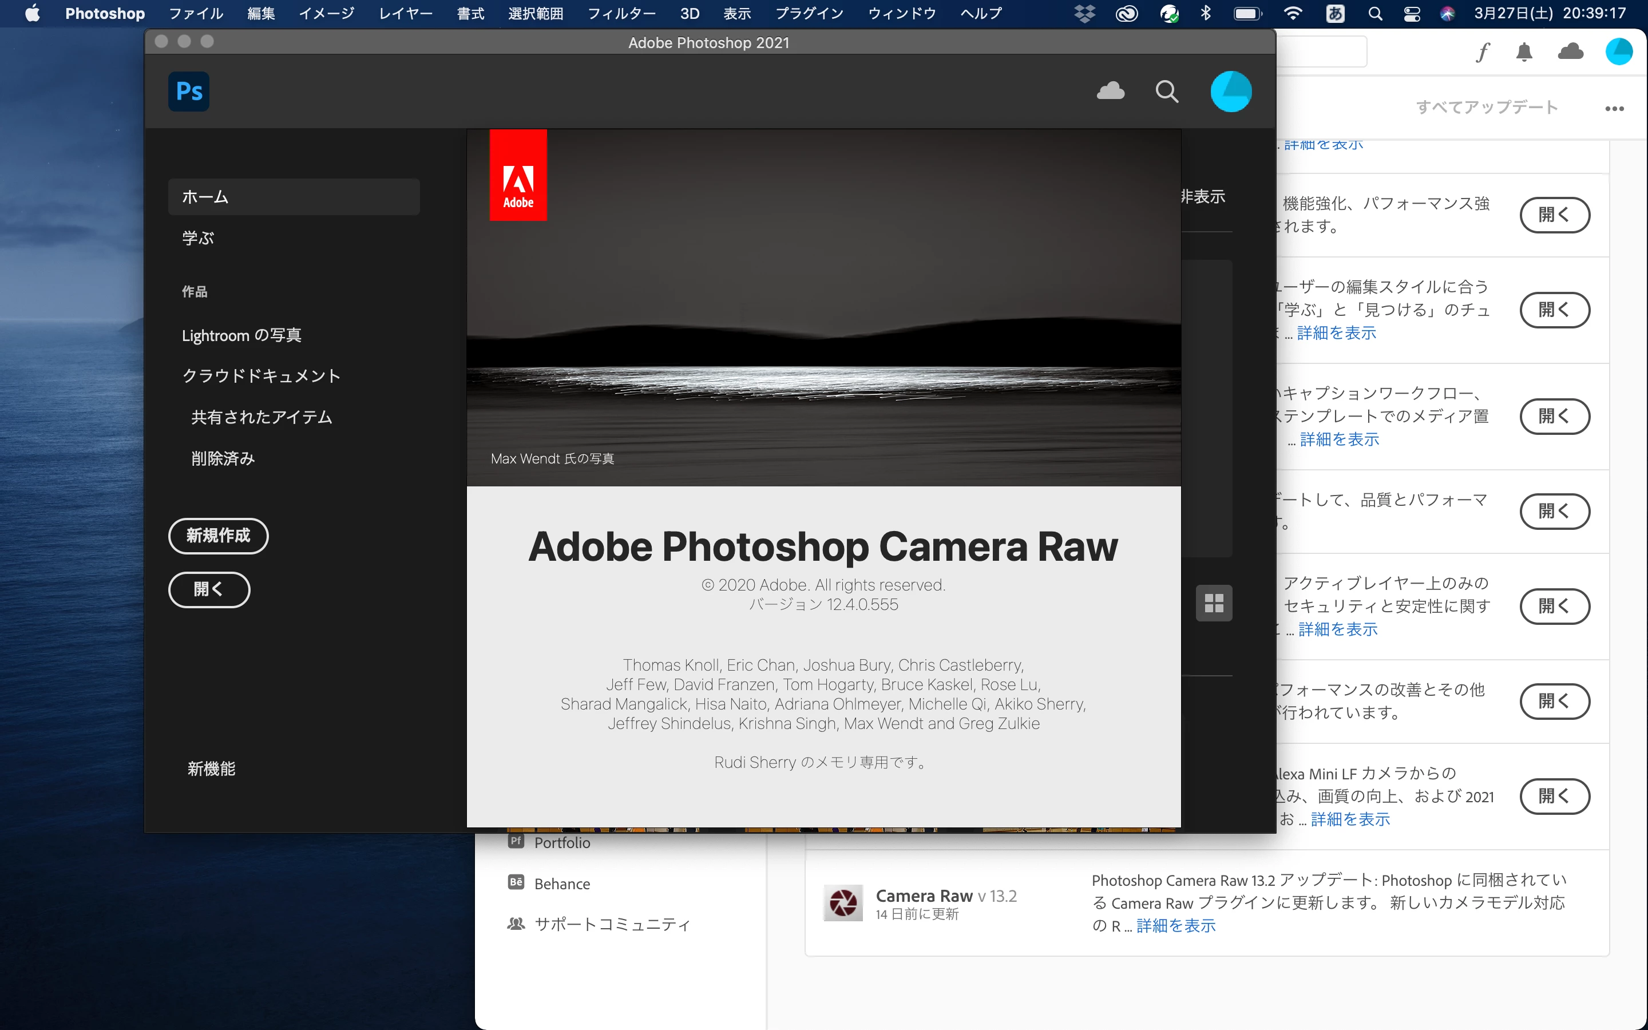
Task: Click the Photoshop search magnifier icon
Action: click(x=1167, y=92)
